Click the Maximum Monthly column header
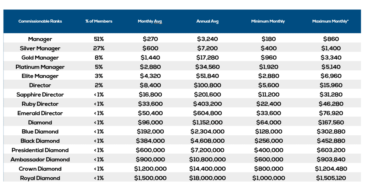The image size is (368, 188). 330,21
